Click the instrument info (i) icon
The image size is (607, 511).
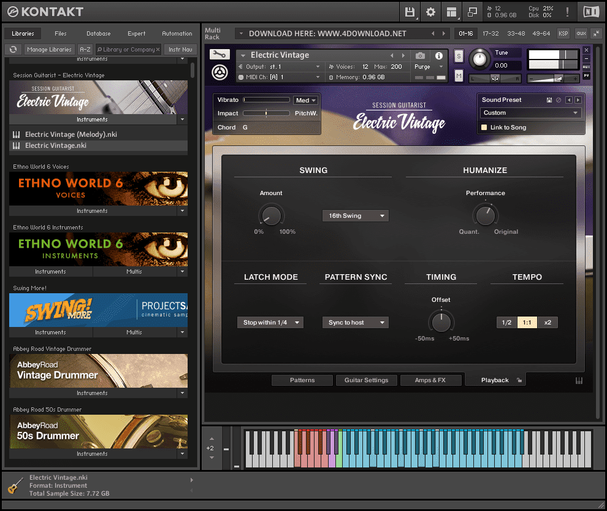tap(438, 56)
